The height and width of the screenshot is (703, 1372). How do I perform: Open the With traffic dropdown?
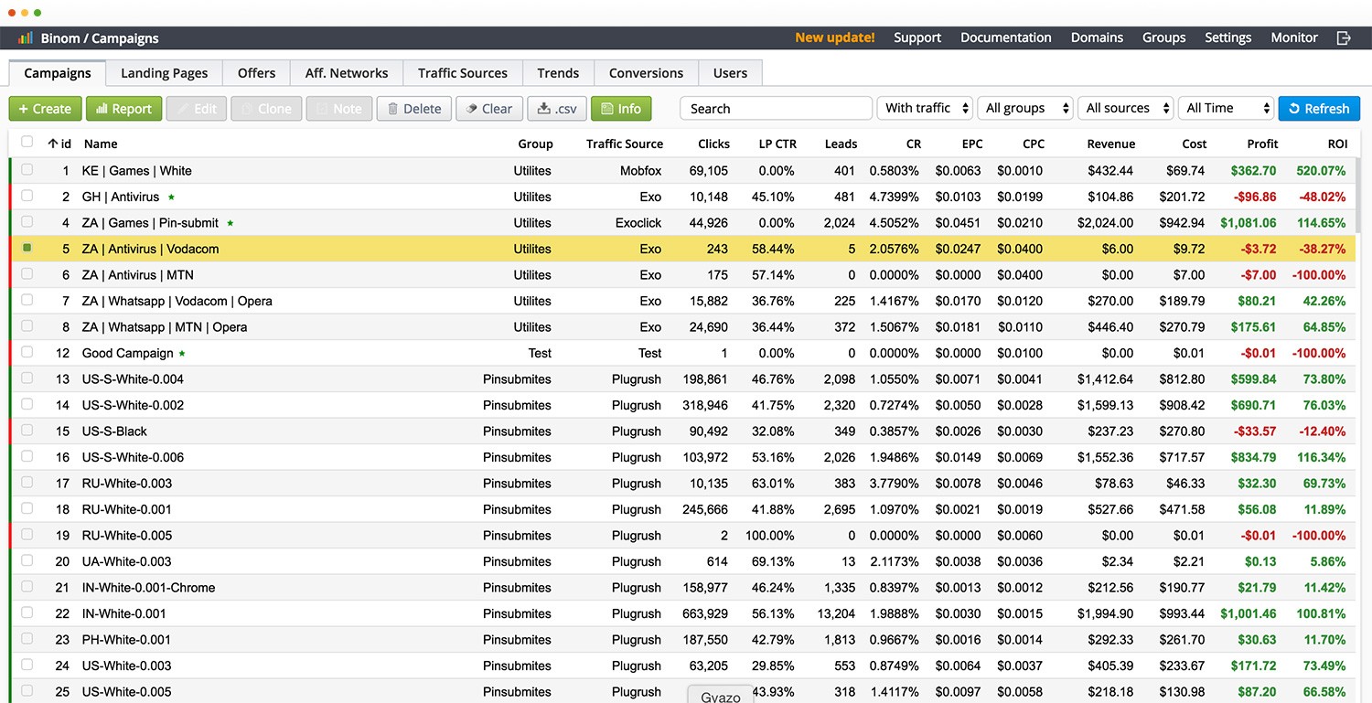[925, 108]
